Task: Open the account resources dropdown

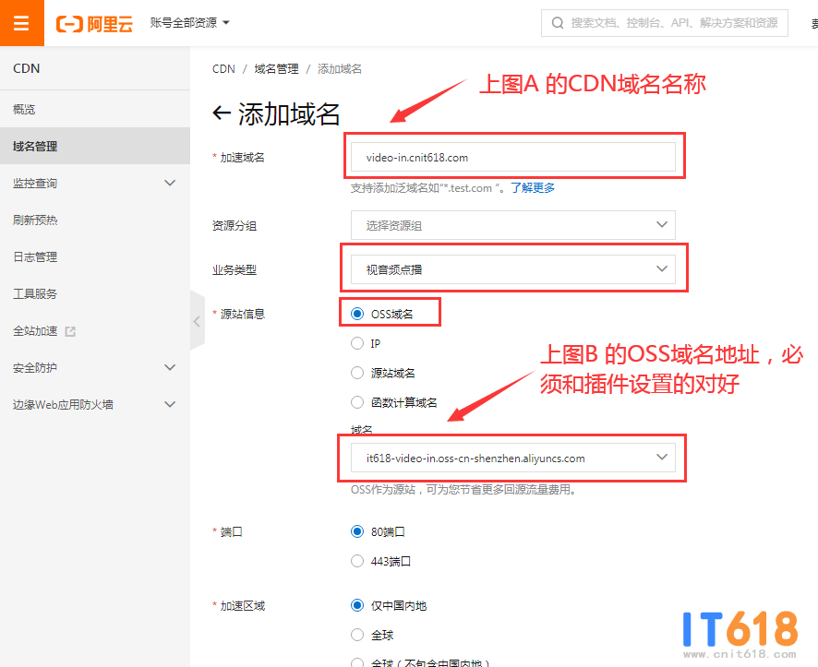Action: (x=189, y=22)
